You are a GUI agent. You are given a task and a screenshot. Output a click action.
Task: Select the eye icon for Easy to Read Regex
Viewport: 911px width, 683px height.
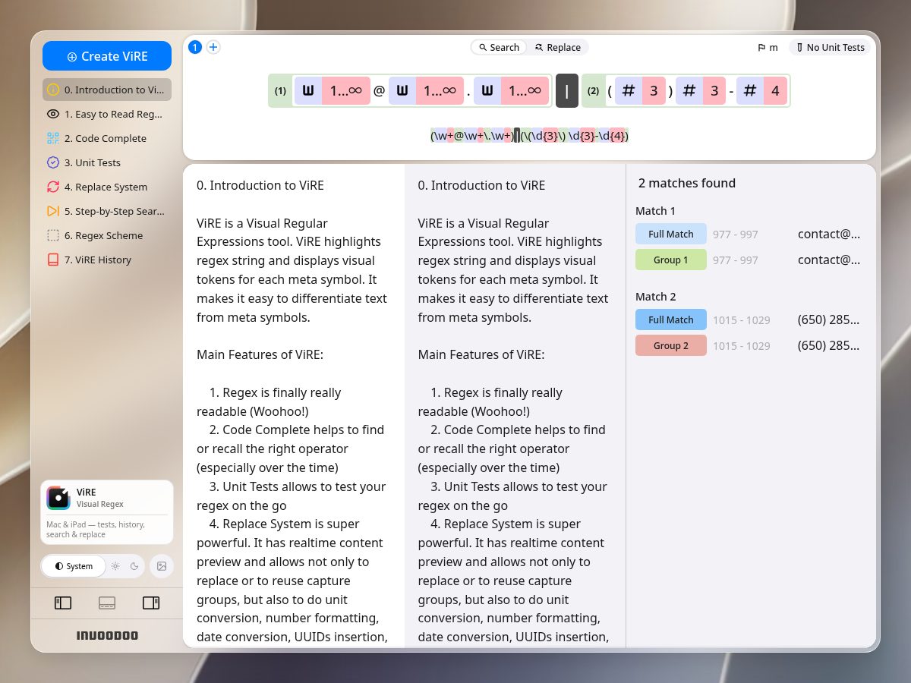(53, 114)
